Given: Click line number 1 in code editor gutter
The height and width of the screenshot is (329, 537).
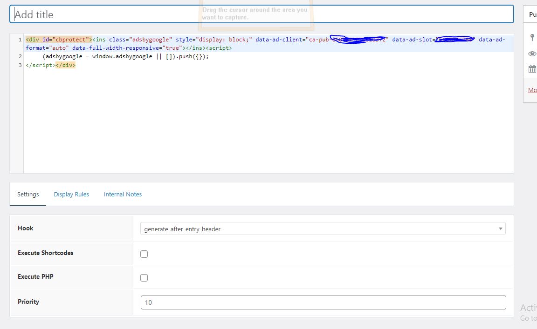Looking at the screenshot, I should click(x=20, y=40).
